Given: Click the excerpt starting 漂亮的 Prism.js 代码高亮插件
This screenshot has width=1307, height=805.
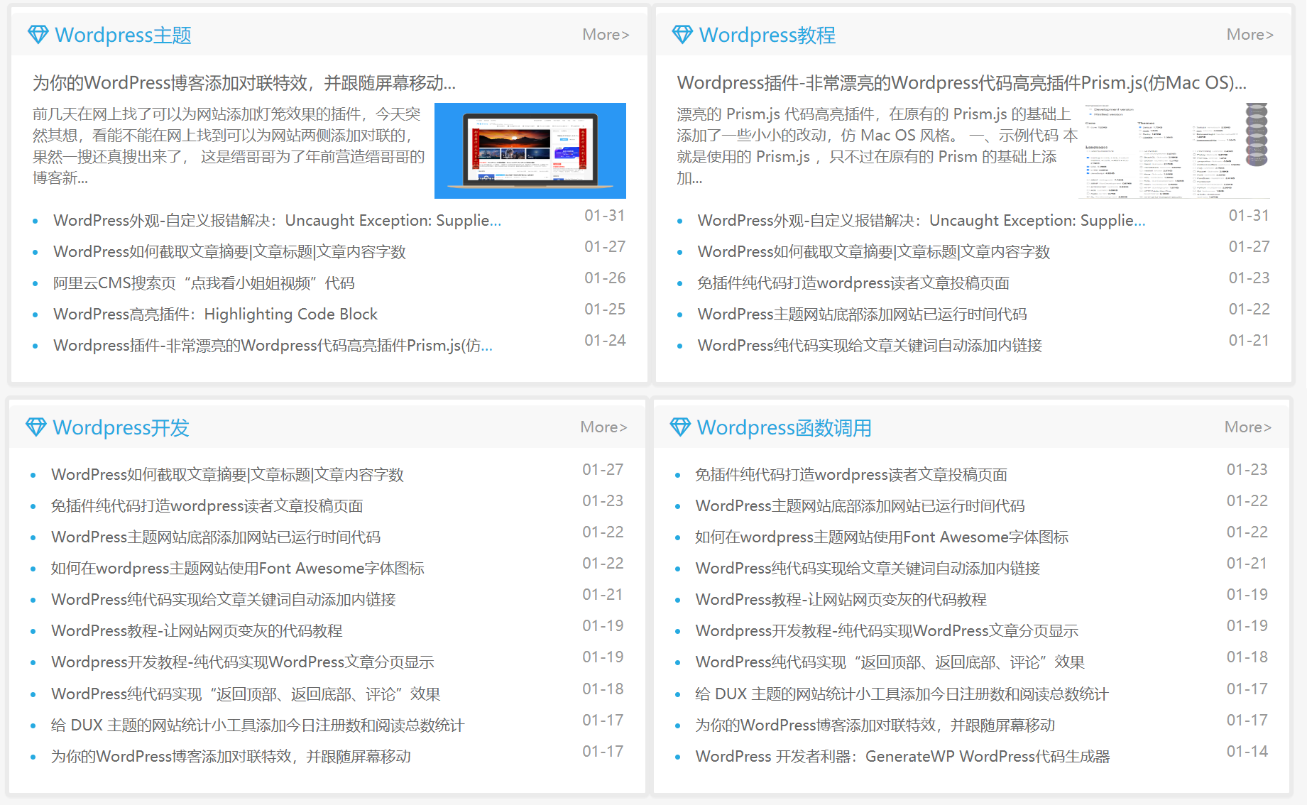Looking at the screenshot, I should click(x=877, y=146).
